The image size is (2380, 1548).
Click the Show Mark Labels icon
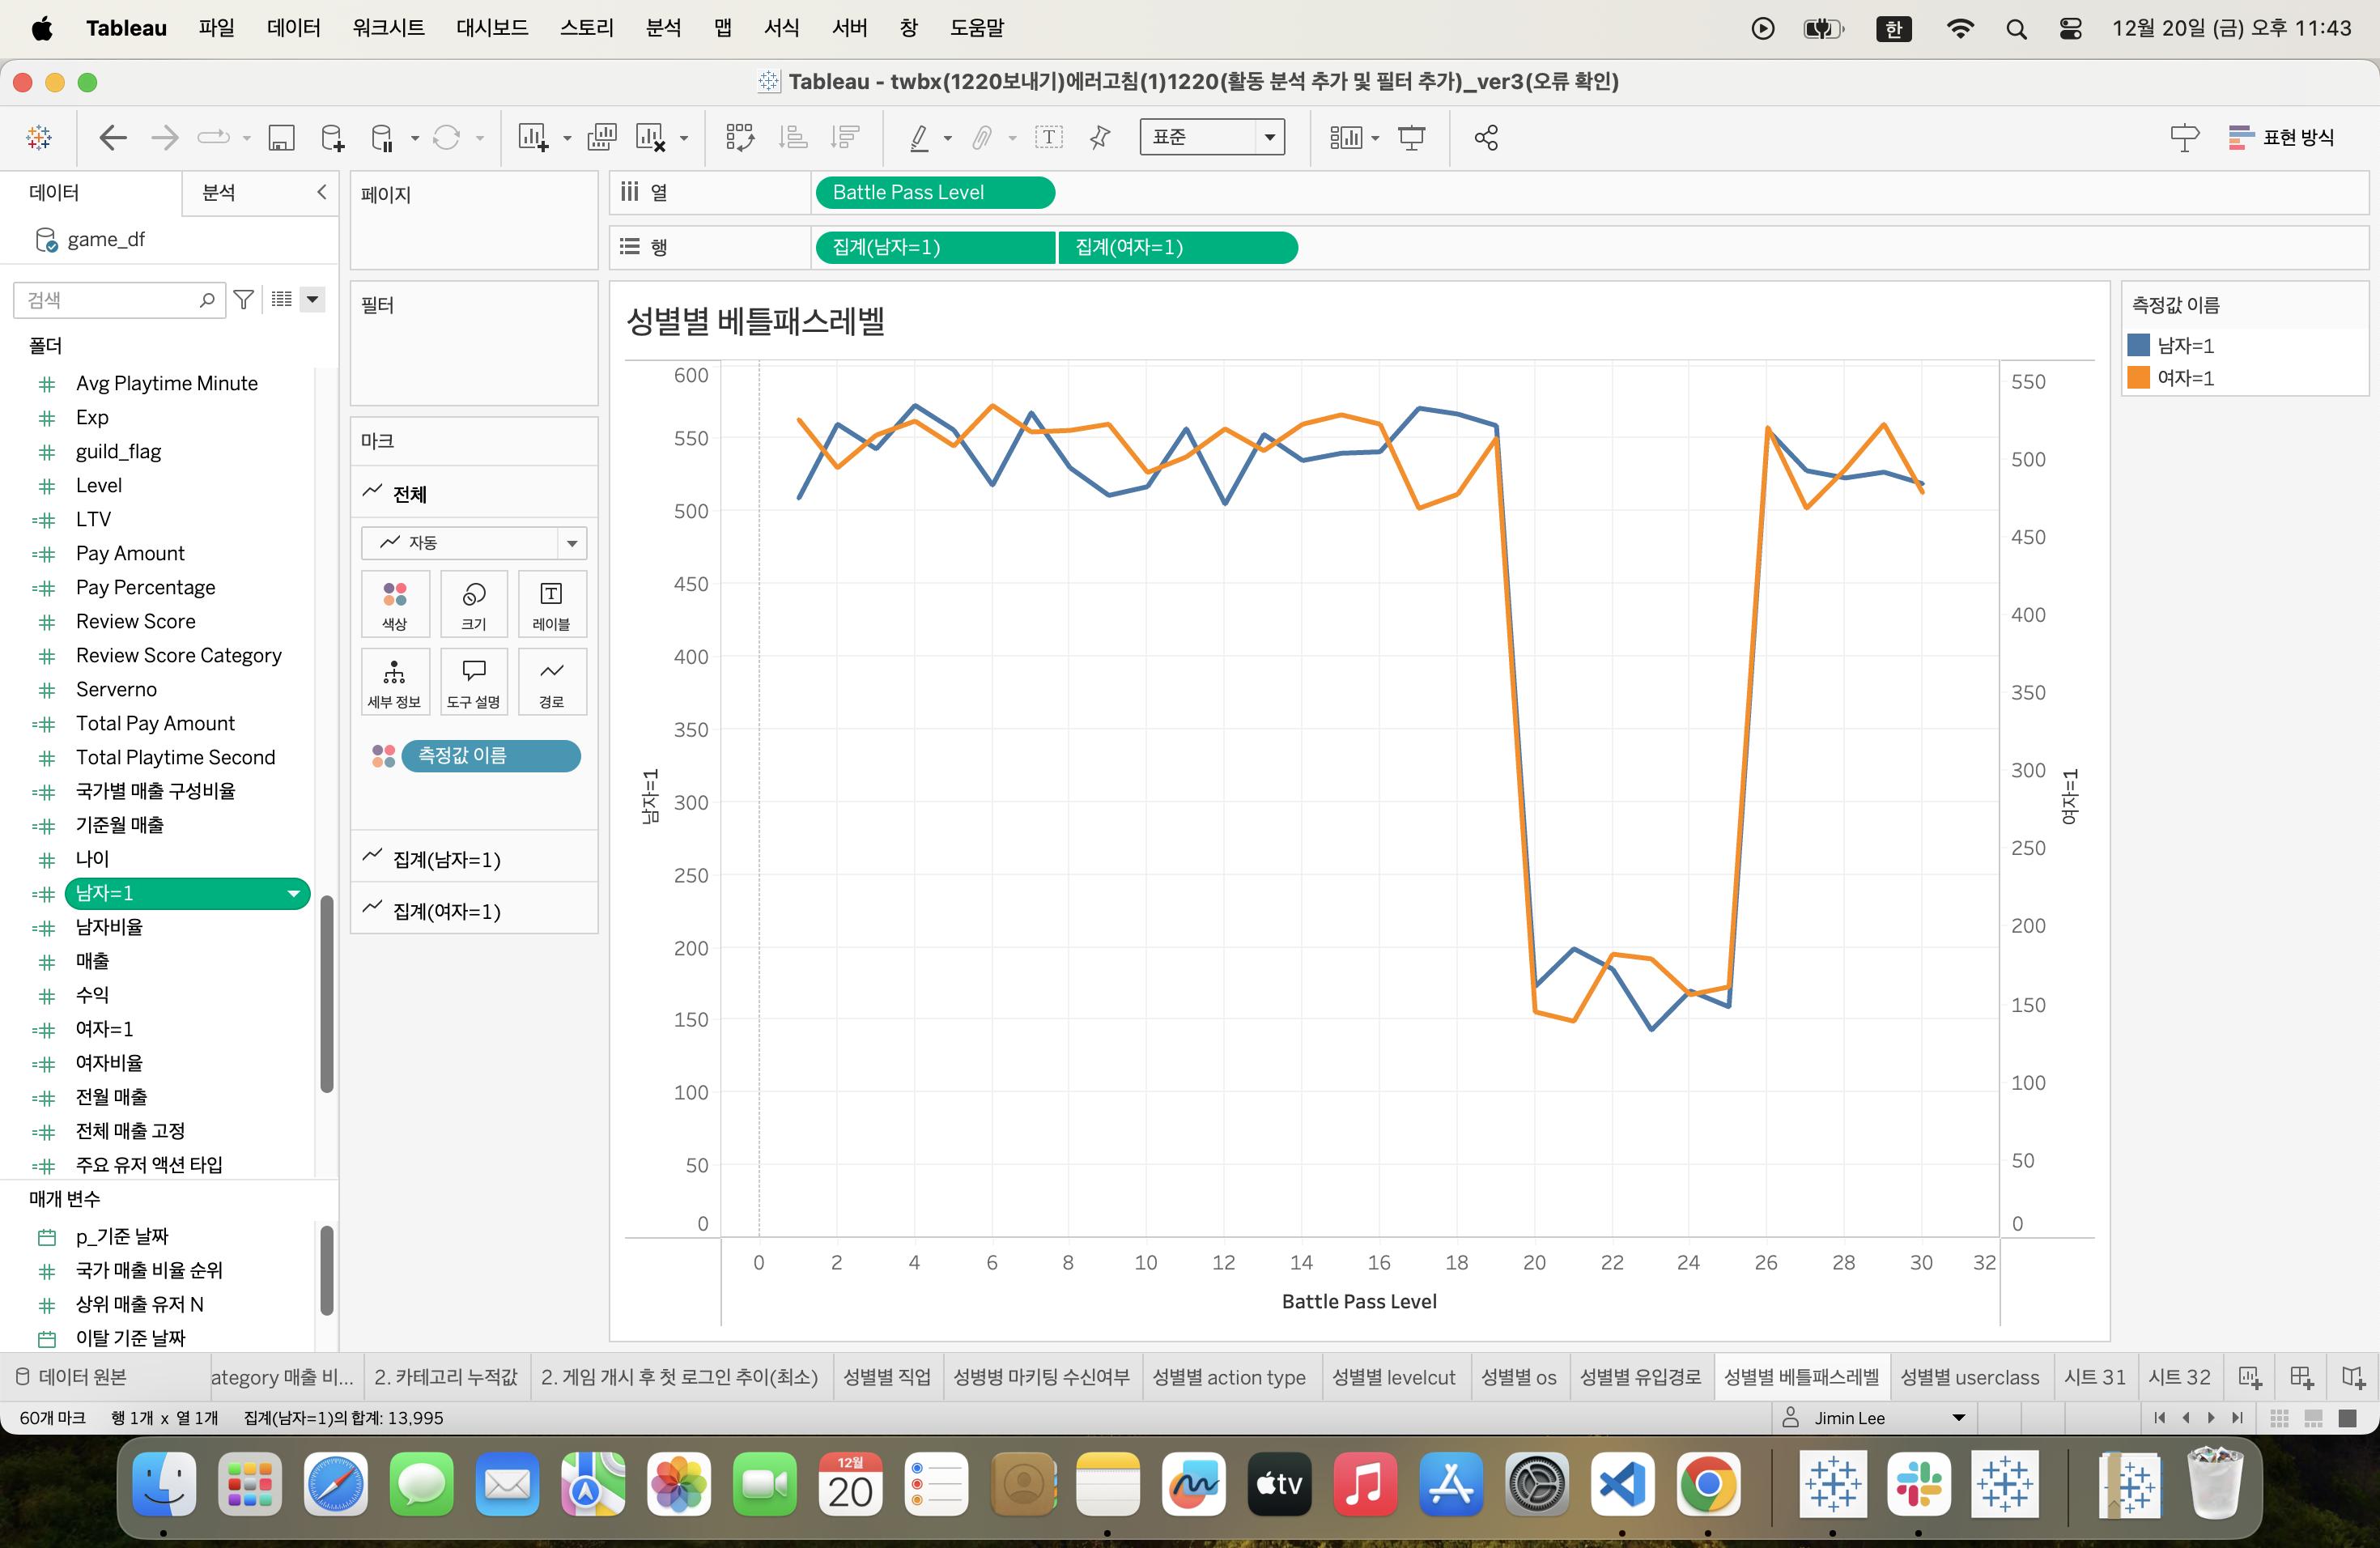[x=1048, y=137]
